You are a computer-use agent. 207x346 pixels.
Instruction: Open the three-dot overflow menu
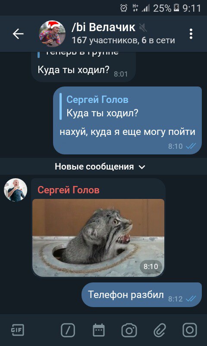pyautogui.click(x=191, y=34)
